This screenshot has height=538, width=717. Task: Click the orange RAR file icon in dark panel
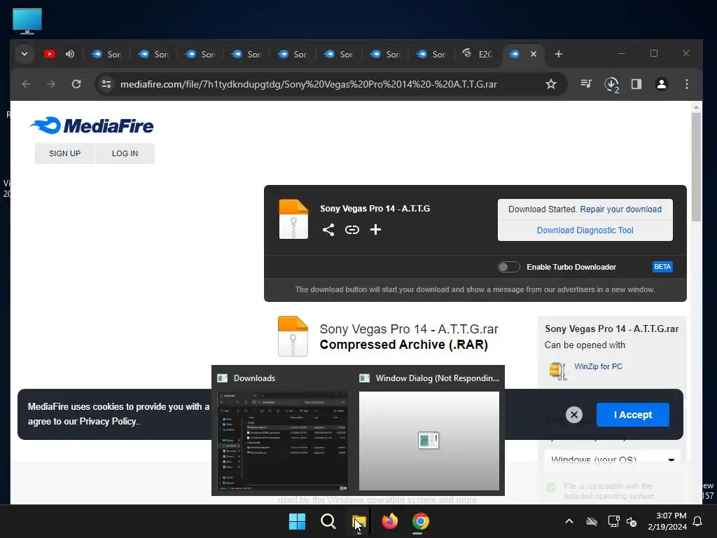coord(293,219)
